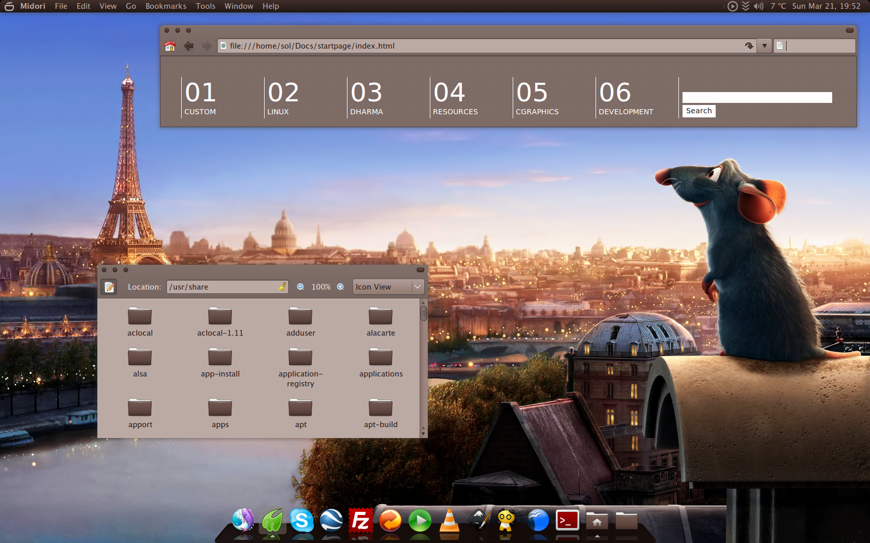Click the edit location toggle in the file manager
Screen dimensions: 870x543
pyautogui.click(x=109, y=287)
